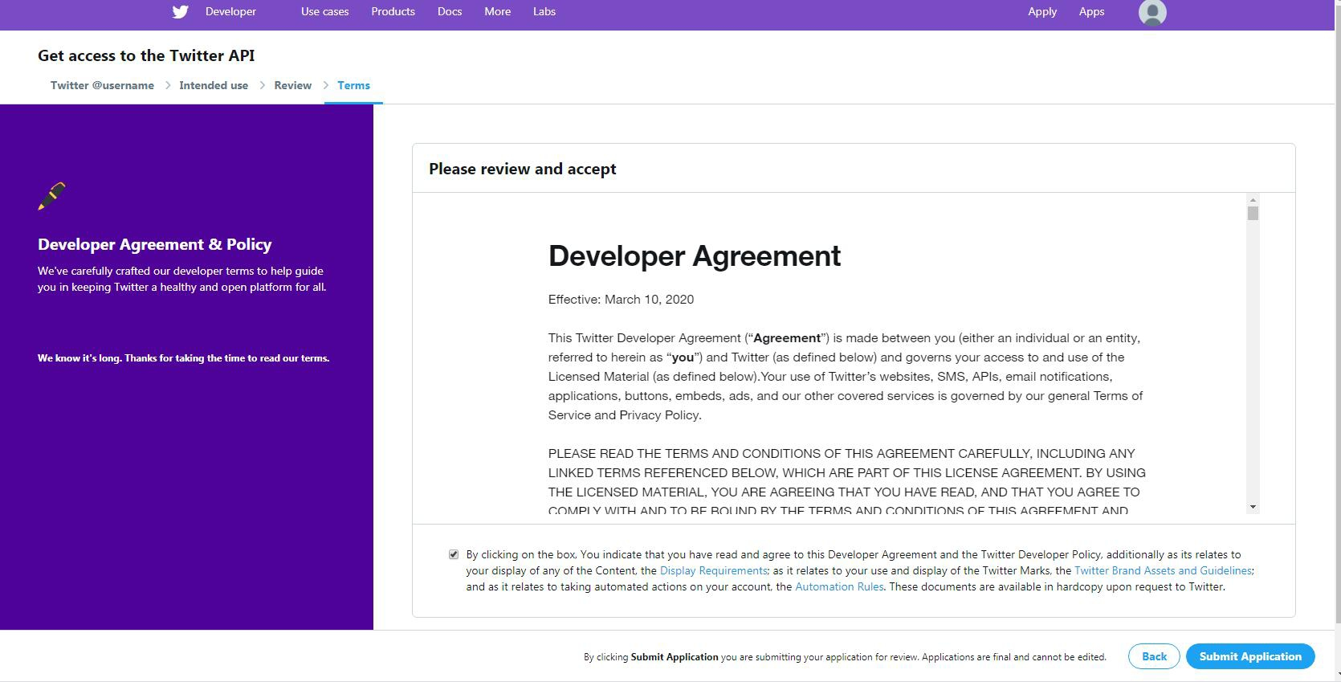Go to the Intended use step
1341x682 pixels.
point(214,85)
